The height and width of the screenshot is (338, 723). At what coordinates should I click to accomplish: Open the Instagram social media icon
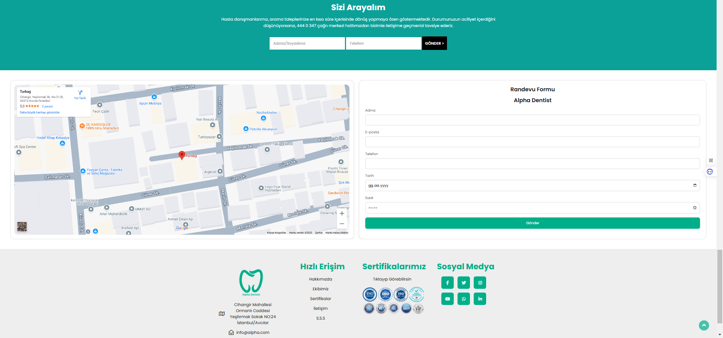480,283
